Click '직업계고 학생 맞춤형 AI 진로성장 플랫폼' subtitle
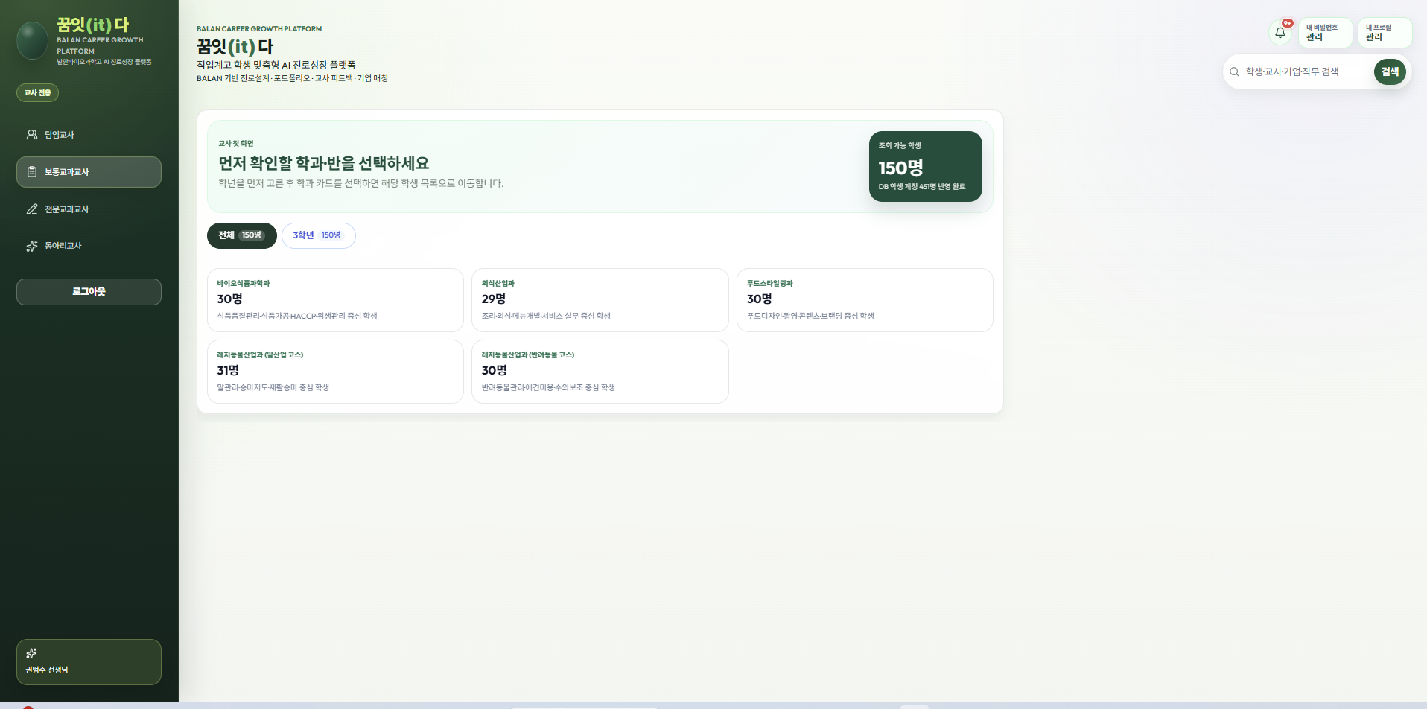This screenshot has height=709, width=1427. [x=276, y=65]
